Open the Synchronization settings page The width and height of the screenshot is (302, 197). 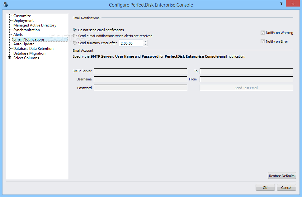26,30
